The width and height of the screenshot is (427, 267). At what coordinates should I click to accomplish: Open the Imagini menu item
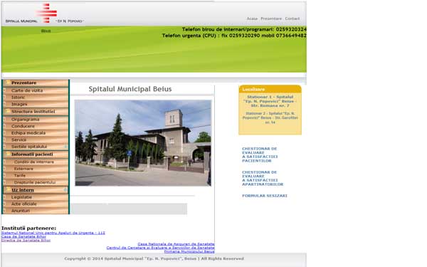[36, 104]
